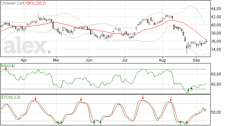Click the 36,00 price axis label
This screenshot has width=226, height=126.
coord(216,41)
